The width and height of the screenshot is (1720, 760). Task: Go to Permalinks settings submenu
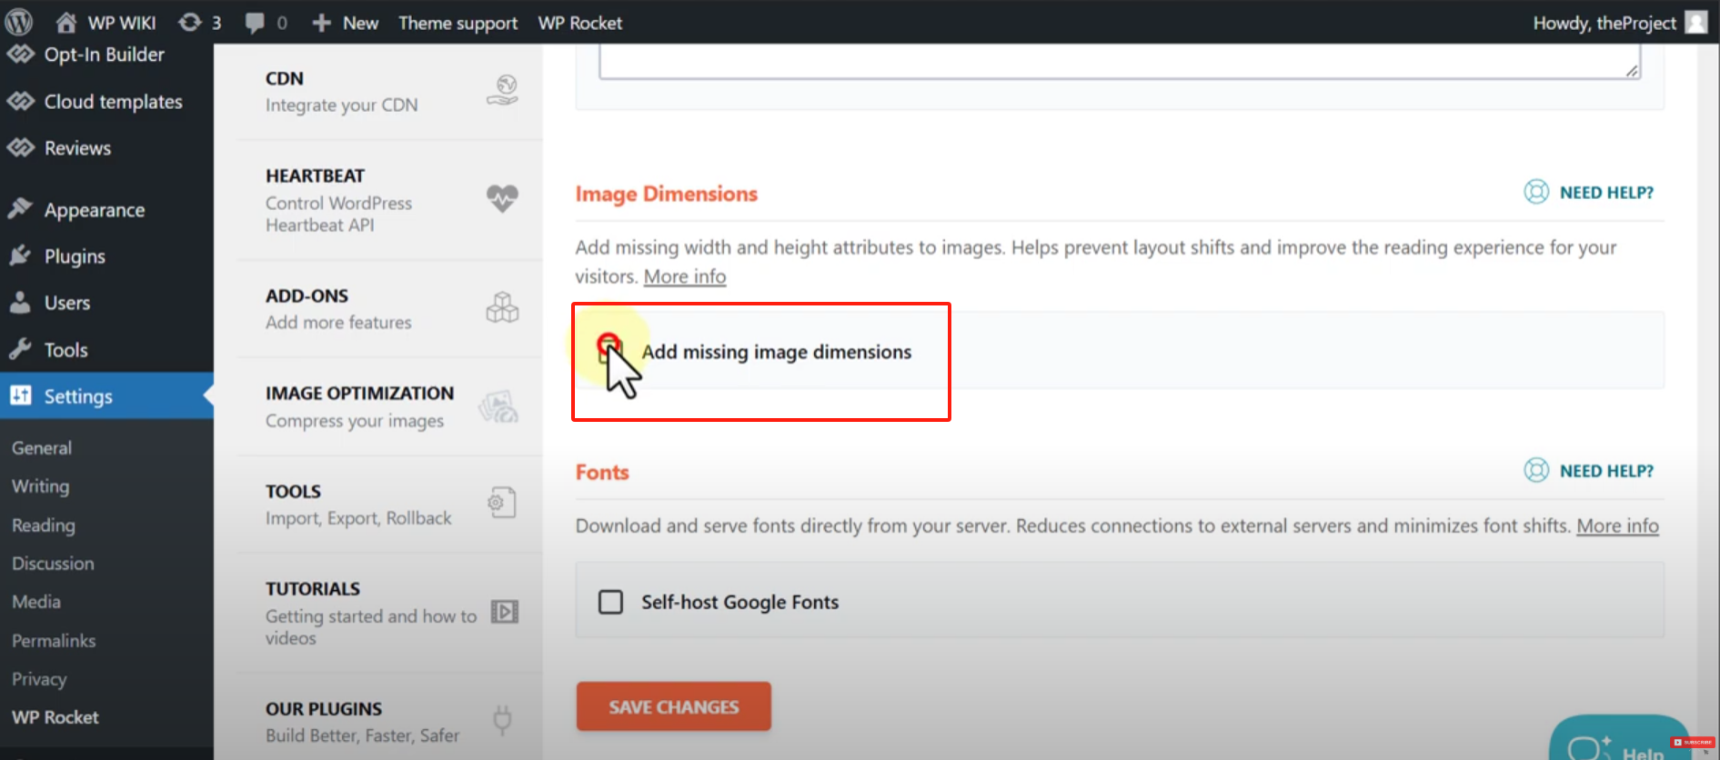point(54,641)
